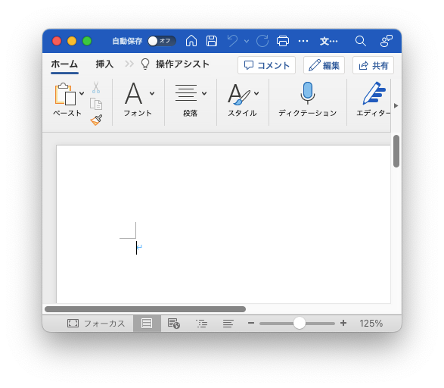Expand the フォント dropdown arrow
Viewport: 444px width, 388px height.
tap(152, 93)
